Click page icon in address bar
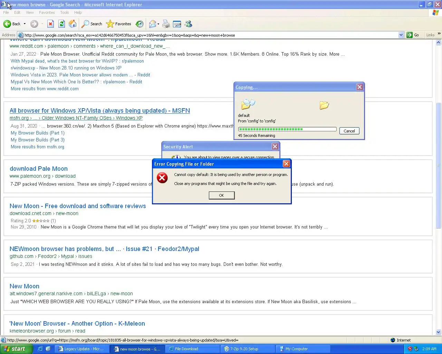The image size is (442, 354). click(x=20, y=35)
